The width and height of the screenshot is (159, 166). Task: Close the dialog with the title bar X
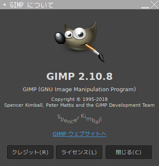click(154, 5)
